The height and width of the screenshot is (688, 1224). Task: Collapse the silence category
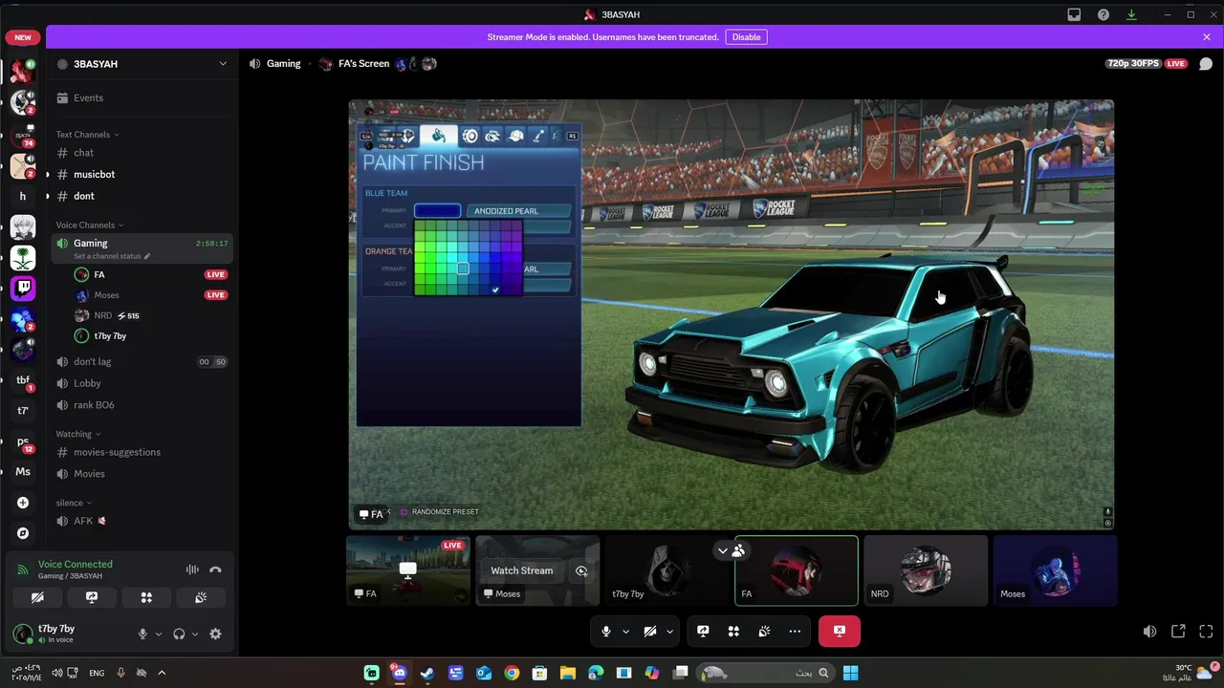tap(74, 503)
